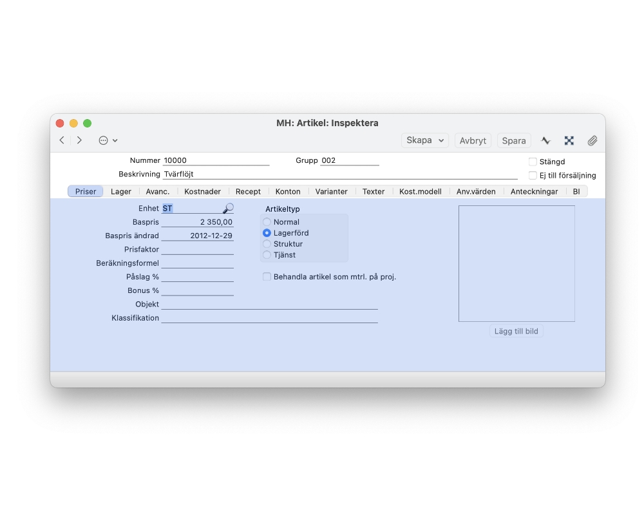
Task: Go to the next record arrow
Action: tap(79, 140)
